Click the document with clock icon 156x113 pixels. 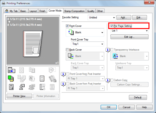42,87
